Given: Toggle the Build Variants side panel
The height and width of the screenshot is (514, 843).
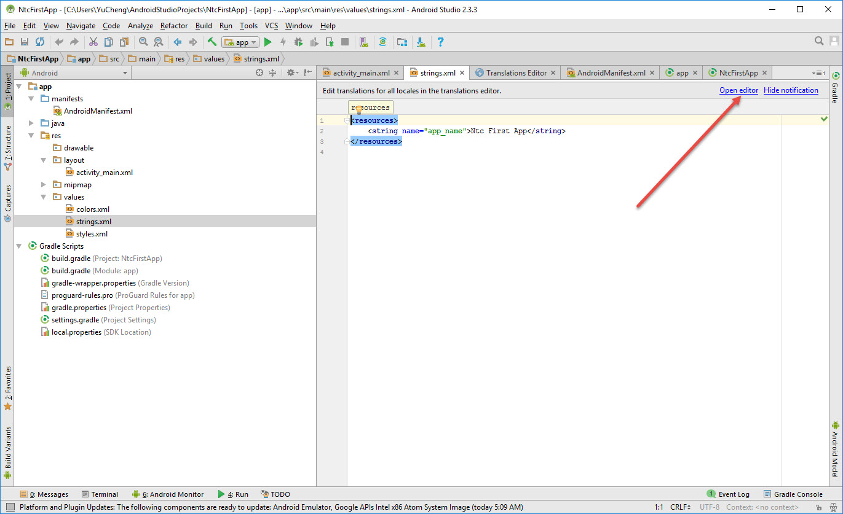Looking at the screenshot, I should coord(7,452).
